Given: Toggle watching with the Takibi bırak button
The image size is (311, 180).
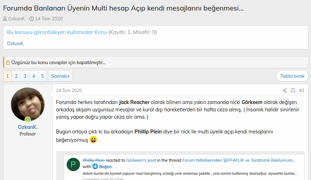Looking at the screenshot, I should pyautogui.click(x=292, y=76).
